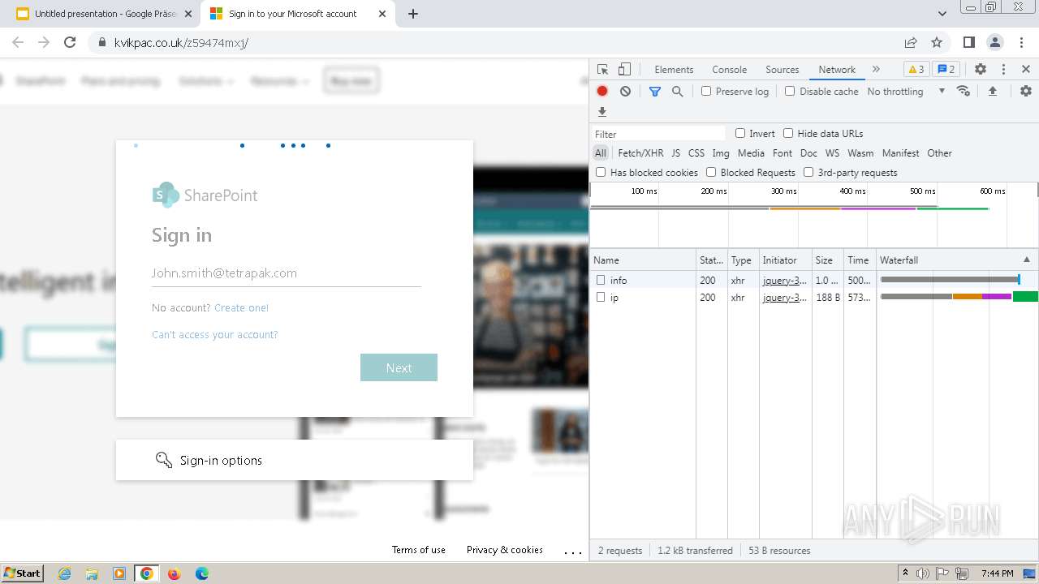The width and height of the screenshot is (1039, 584).
Task: Sort by the Waterfall column arrow
Action: 1027,260
